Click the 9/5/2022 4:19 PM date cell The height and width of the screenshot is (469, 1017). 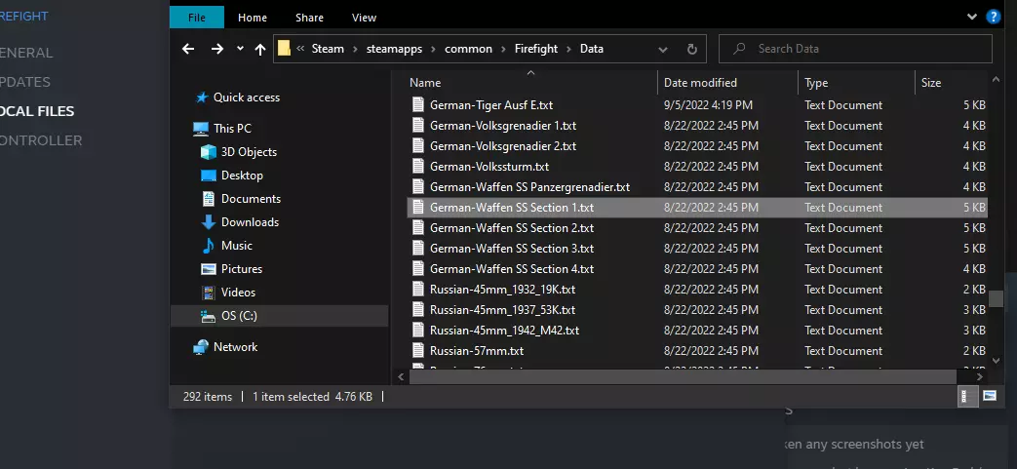click(x=708, y=105)
